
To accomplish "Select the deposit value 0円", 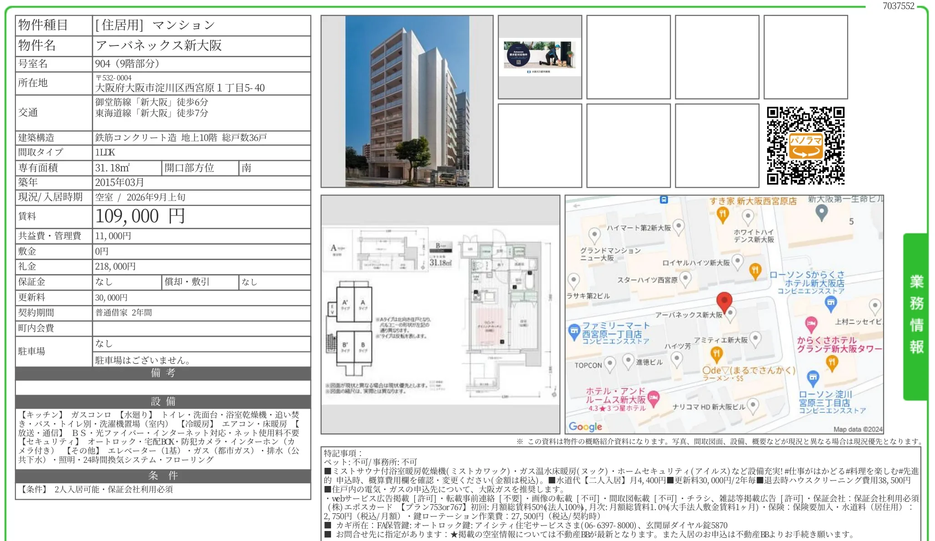I will pyautogui.click(x=102, y=251).
